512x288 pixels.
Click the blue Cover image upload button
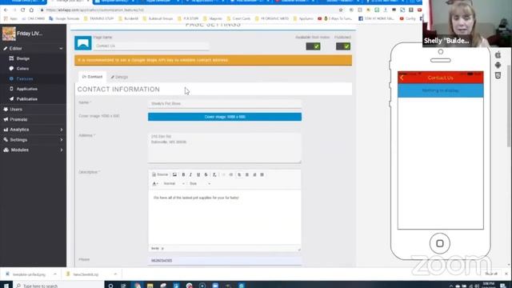click(225, 117)
